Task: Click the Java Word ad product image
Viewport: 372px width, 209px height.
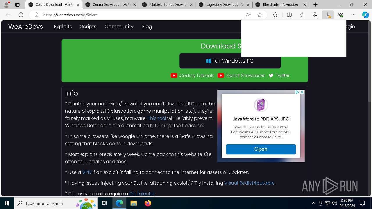Action: 261,105
